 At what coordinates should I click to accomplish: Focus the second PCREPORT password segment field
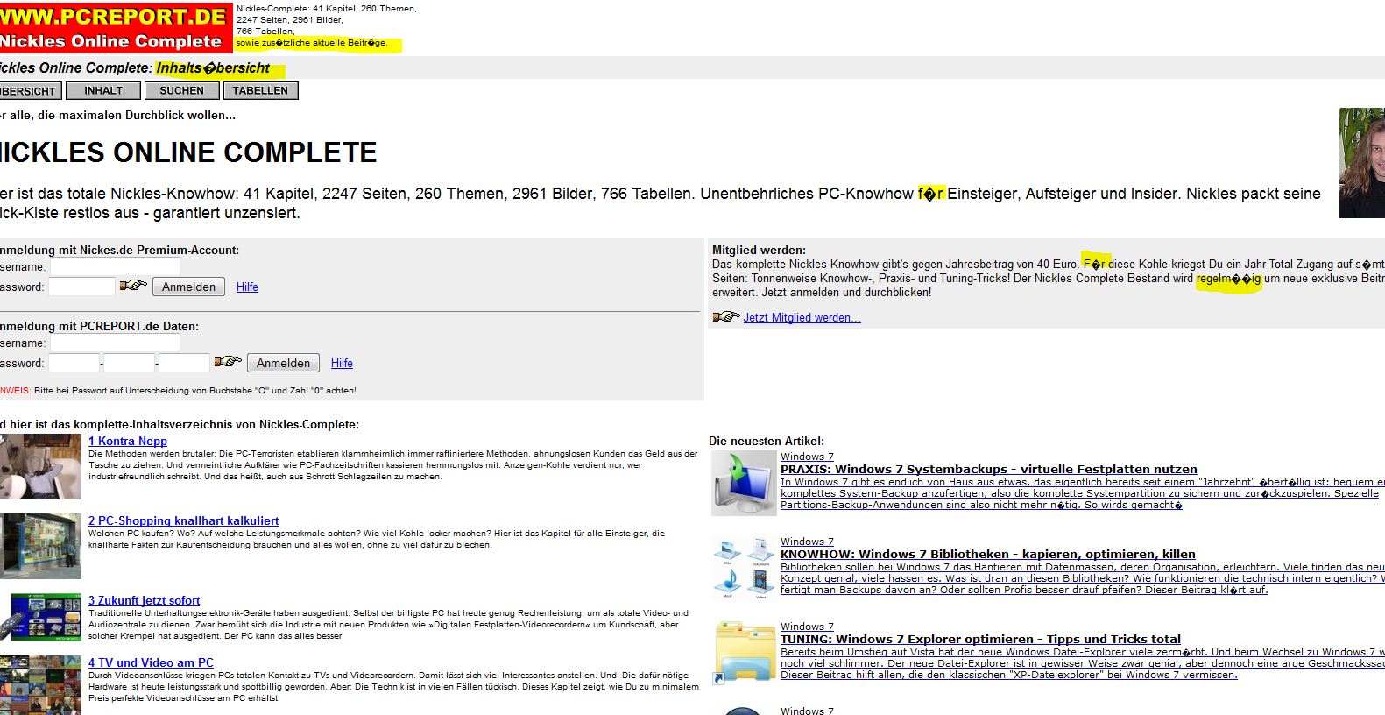click(129, 363)
